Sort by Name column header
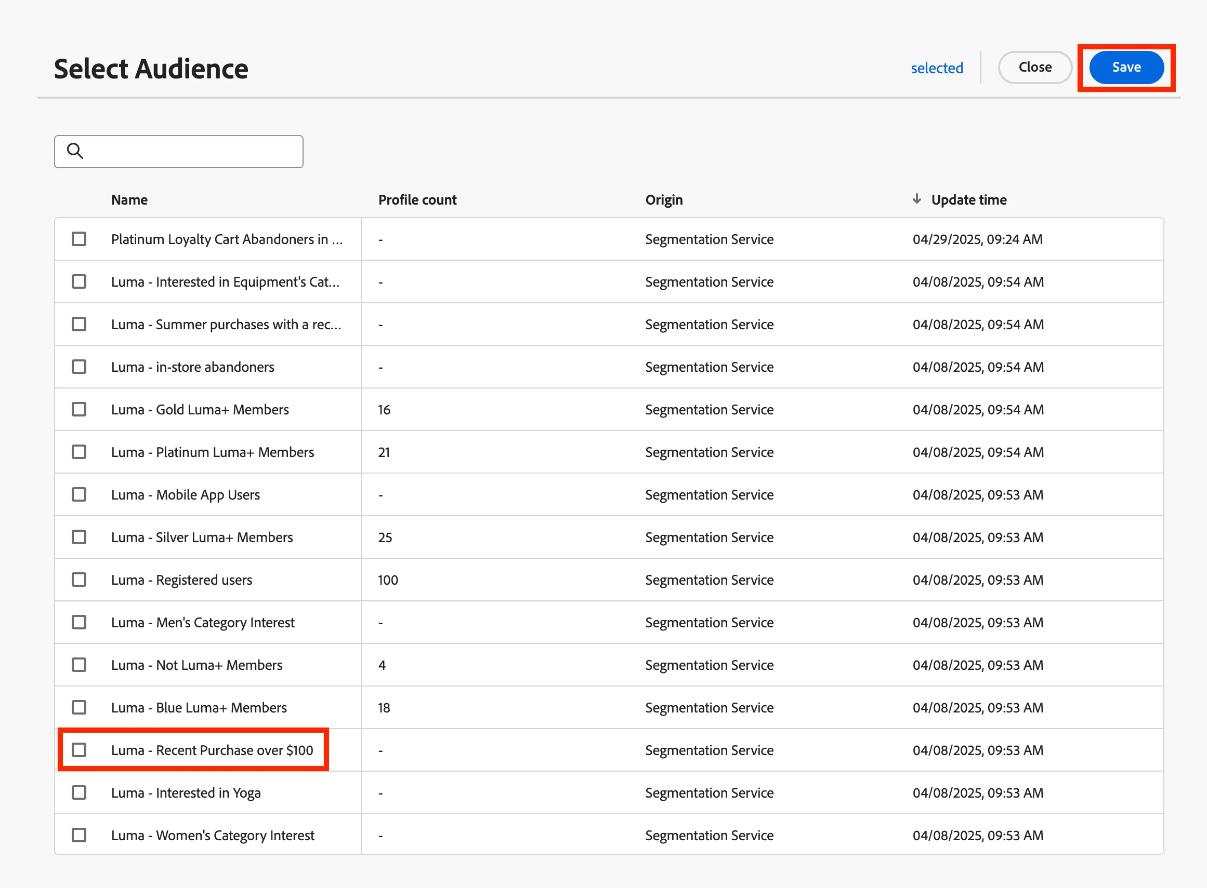The width and height of the screenshot is (1207, 888). [129, 200]
